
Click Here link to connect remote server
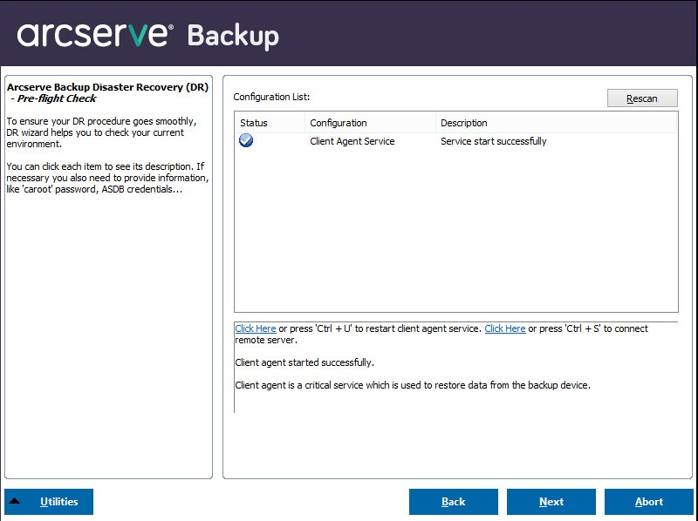pos(505,328)
